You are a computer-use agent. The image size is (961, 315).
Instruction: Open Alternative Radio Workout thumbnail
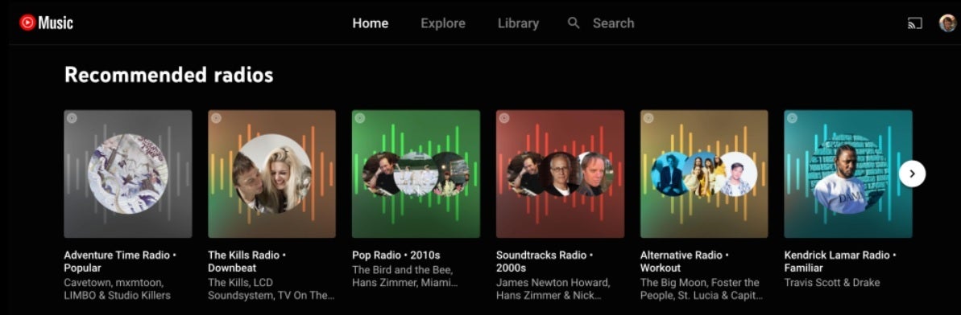704,174
